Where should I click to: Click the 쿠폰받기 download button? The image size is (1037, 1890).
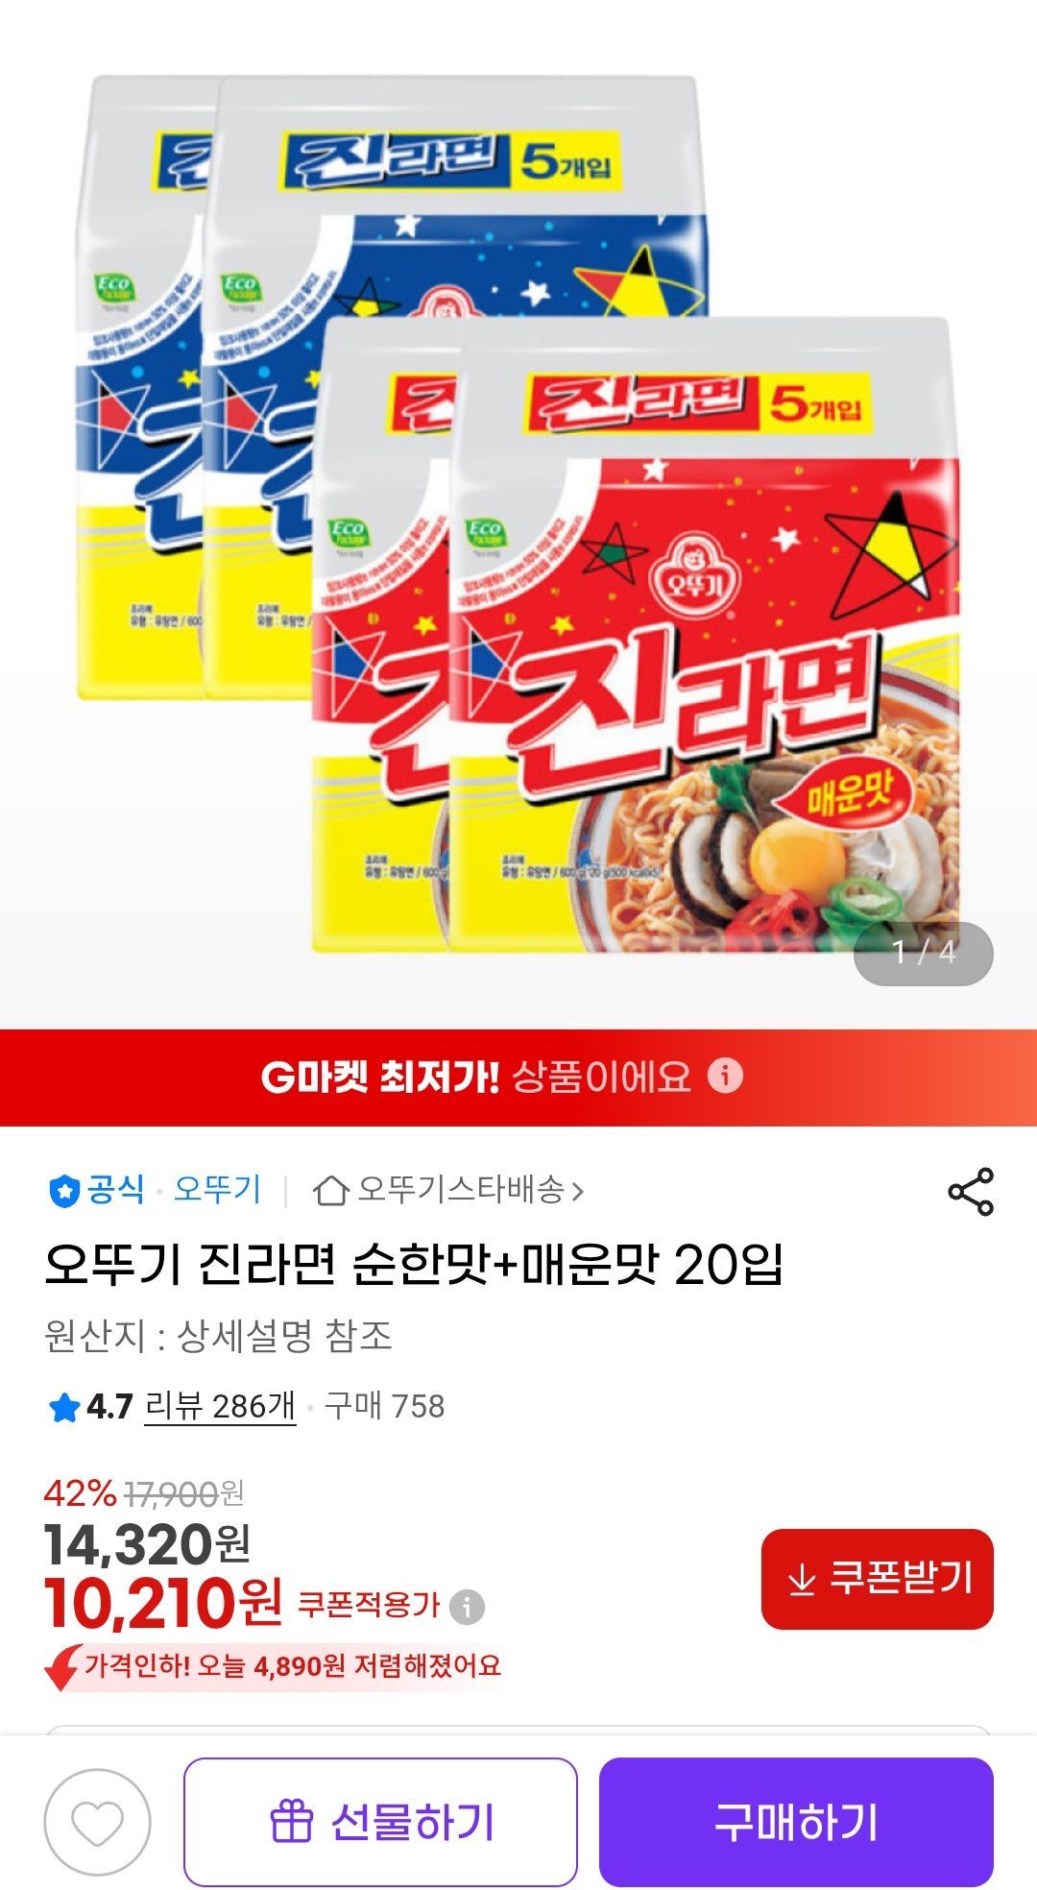878,1579
